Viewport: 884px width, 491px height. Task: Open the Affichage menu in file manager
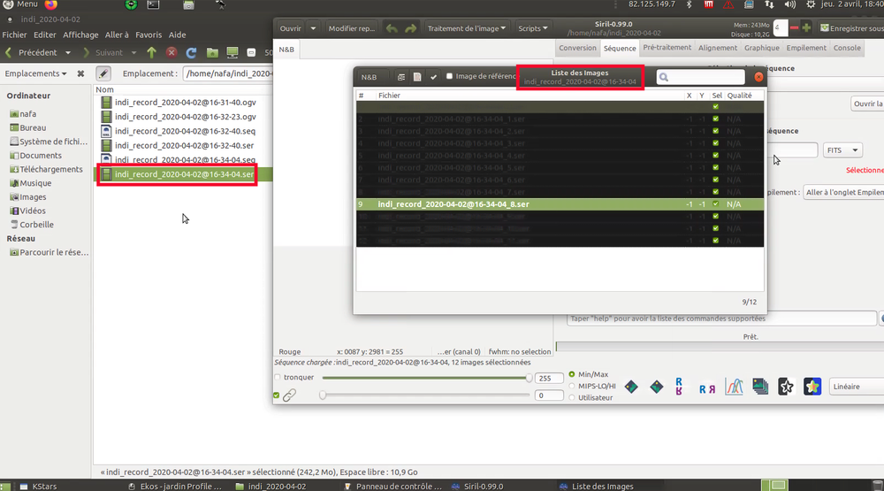pos(80,35)
